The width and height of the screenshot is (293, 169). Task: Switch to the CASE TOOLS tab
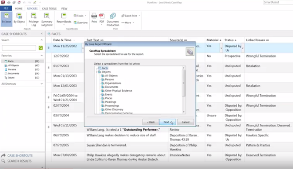point(49,9)
